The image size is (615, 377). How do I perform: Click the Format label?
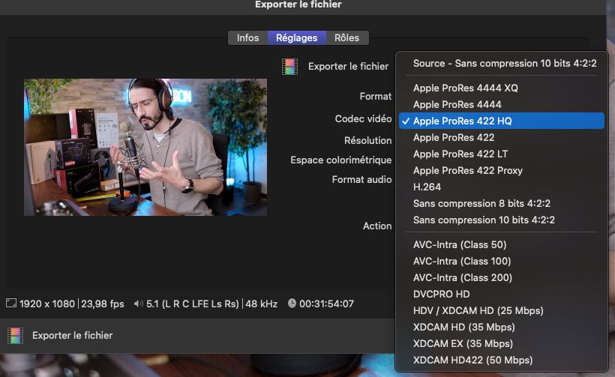[x=375, y=97]
